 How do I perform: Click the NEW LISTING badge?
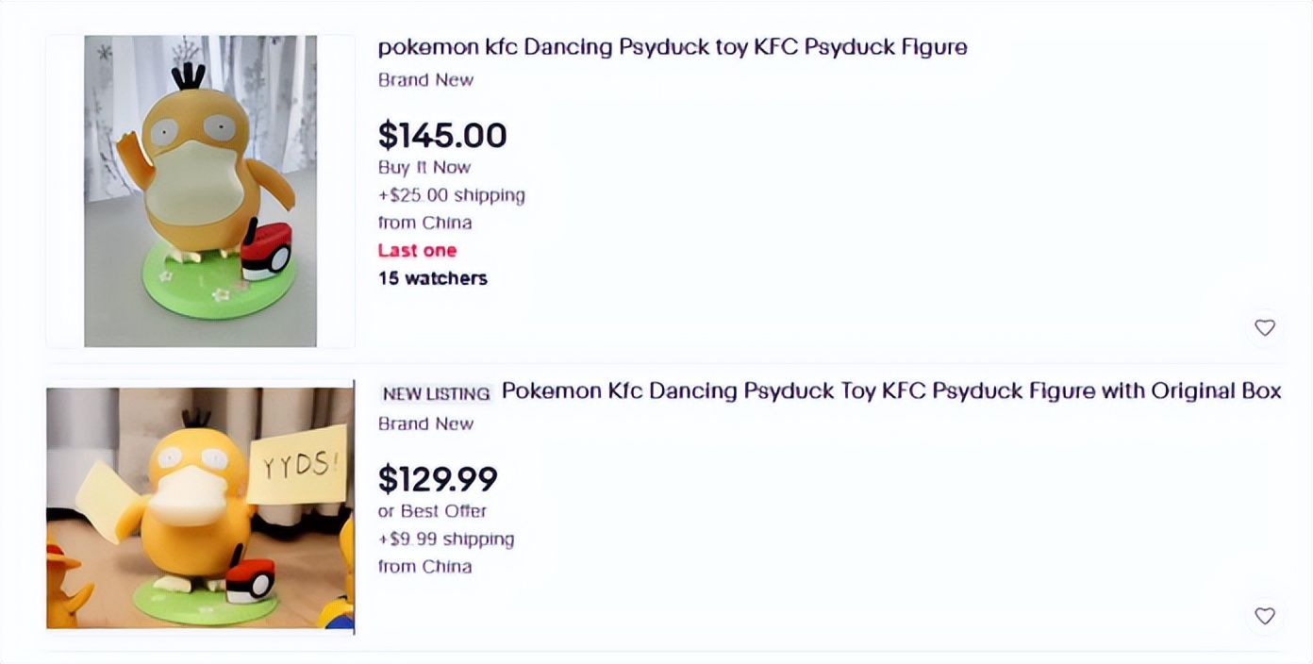pyautogui.click(x=436, y=393)
